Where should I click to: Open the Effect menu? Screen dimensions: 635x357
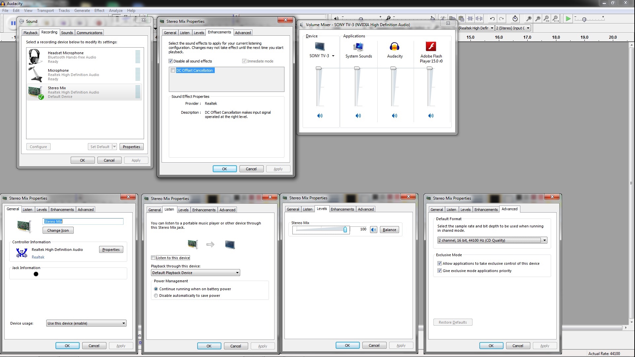(99, 11)
